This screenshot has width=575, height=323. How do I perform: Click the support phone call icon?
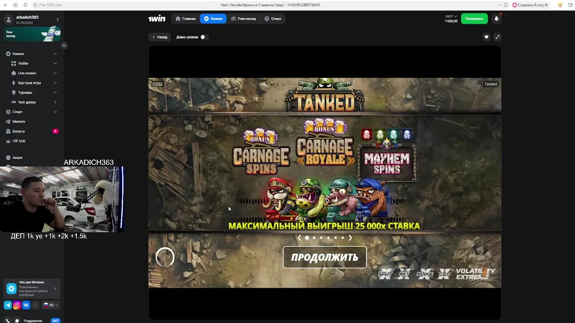click(8, 321)
